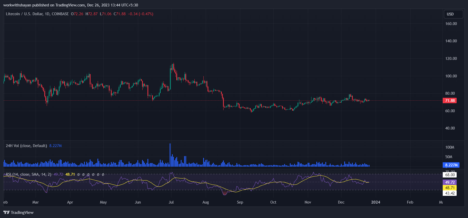The height and width of the screenshot is (218, 468).
Task: Click the Aug label on time axis
Action: [206, 202]
